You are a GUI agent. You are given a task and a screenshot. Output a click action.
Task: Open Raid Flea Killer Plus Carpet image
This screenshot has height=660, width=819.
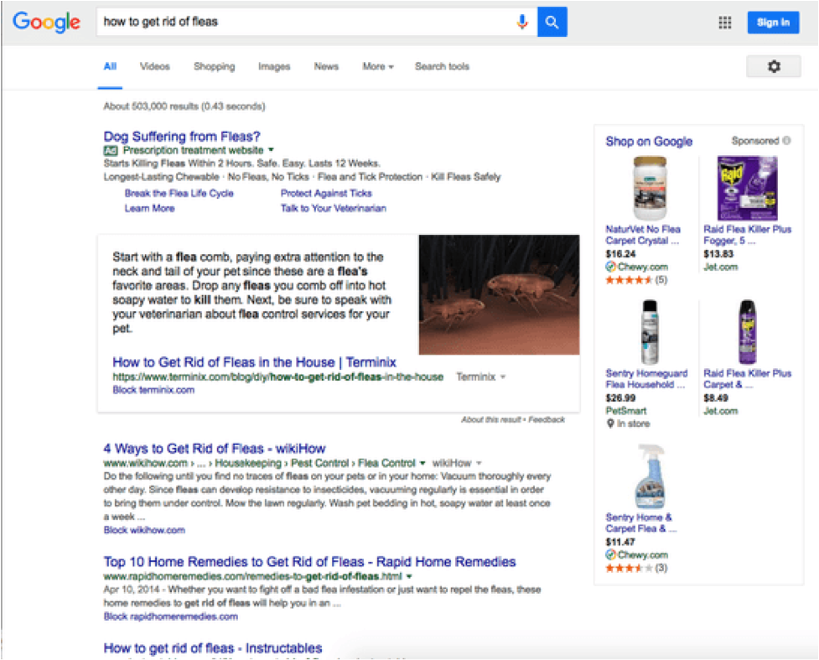click(747, 332)
